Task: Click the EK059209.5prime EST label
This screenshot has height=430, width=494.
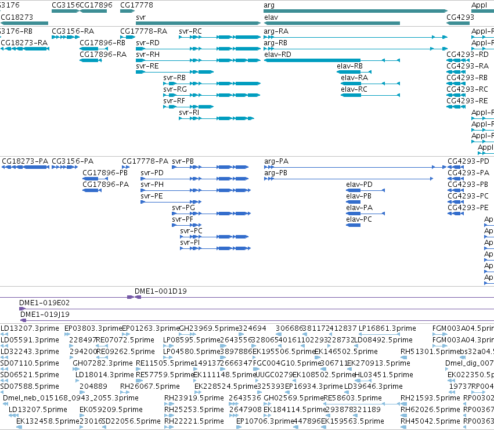Action: (x=111, y=410)
